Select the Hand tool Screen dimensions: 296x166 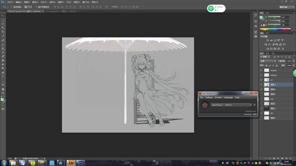point(3,89)
